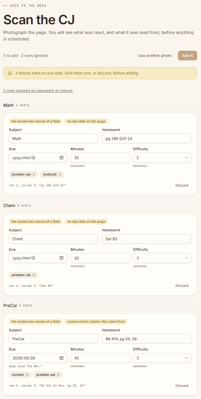Screen dimensions: 201x399
Task: Click the Chem group heading
Action: tap(9, 205)
